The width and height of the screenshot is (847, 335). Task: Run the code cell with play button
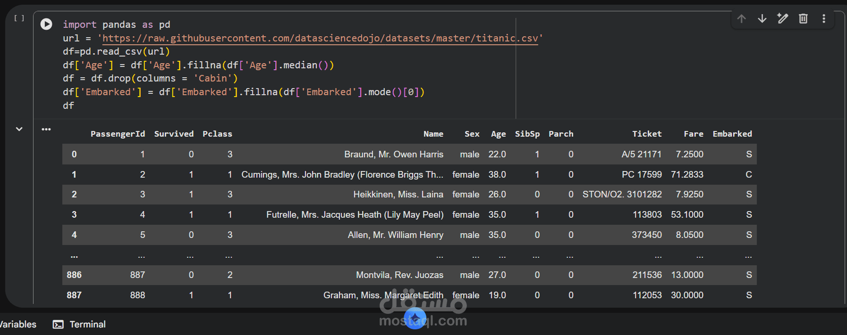coord(46,24)
